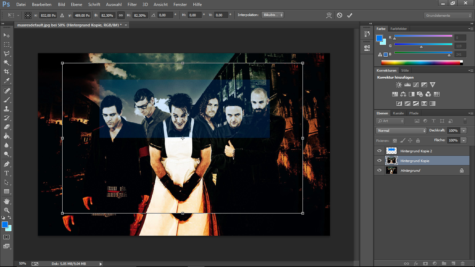Select the Zoom magnifier tool

(6, 210)
